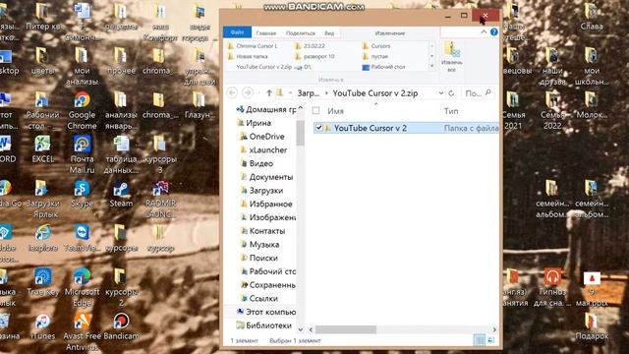Screen dimensions: 629x354
Task: Go back with the Back arrow
Action: click(x=232, y=92)
